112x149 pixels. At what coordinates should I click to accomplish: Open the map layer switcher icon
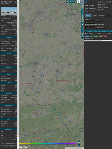point(78,2)
